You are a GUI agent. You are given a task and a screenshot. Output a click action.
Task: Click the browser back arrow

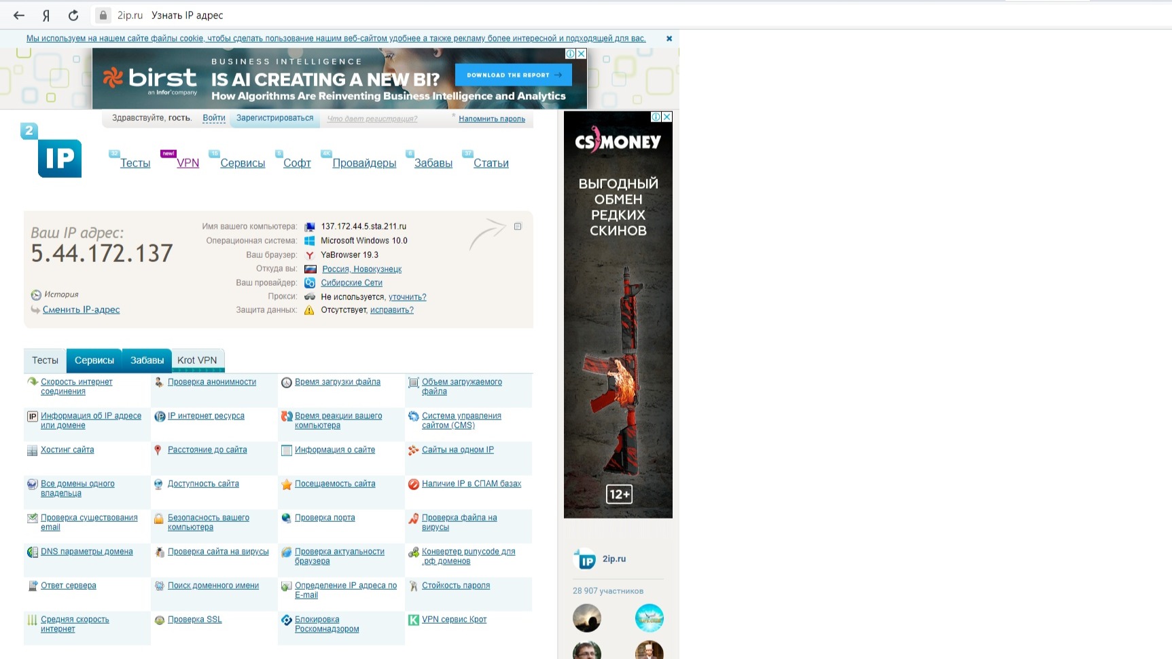[19, 15]
